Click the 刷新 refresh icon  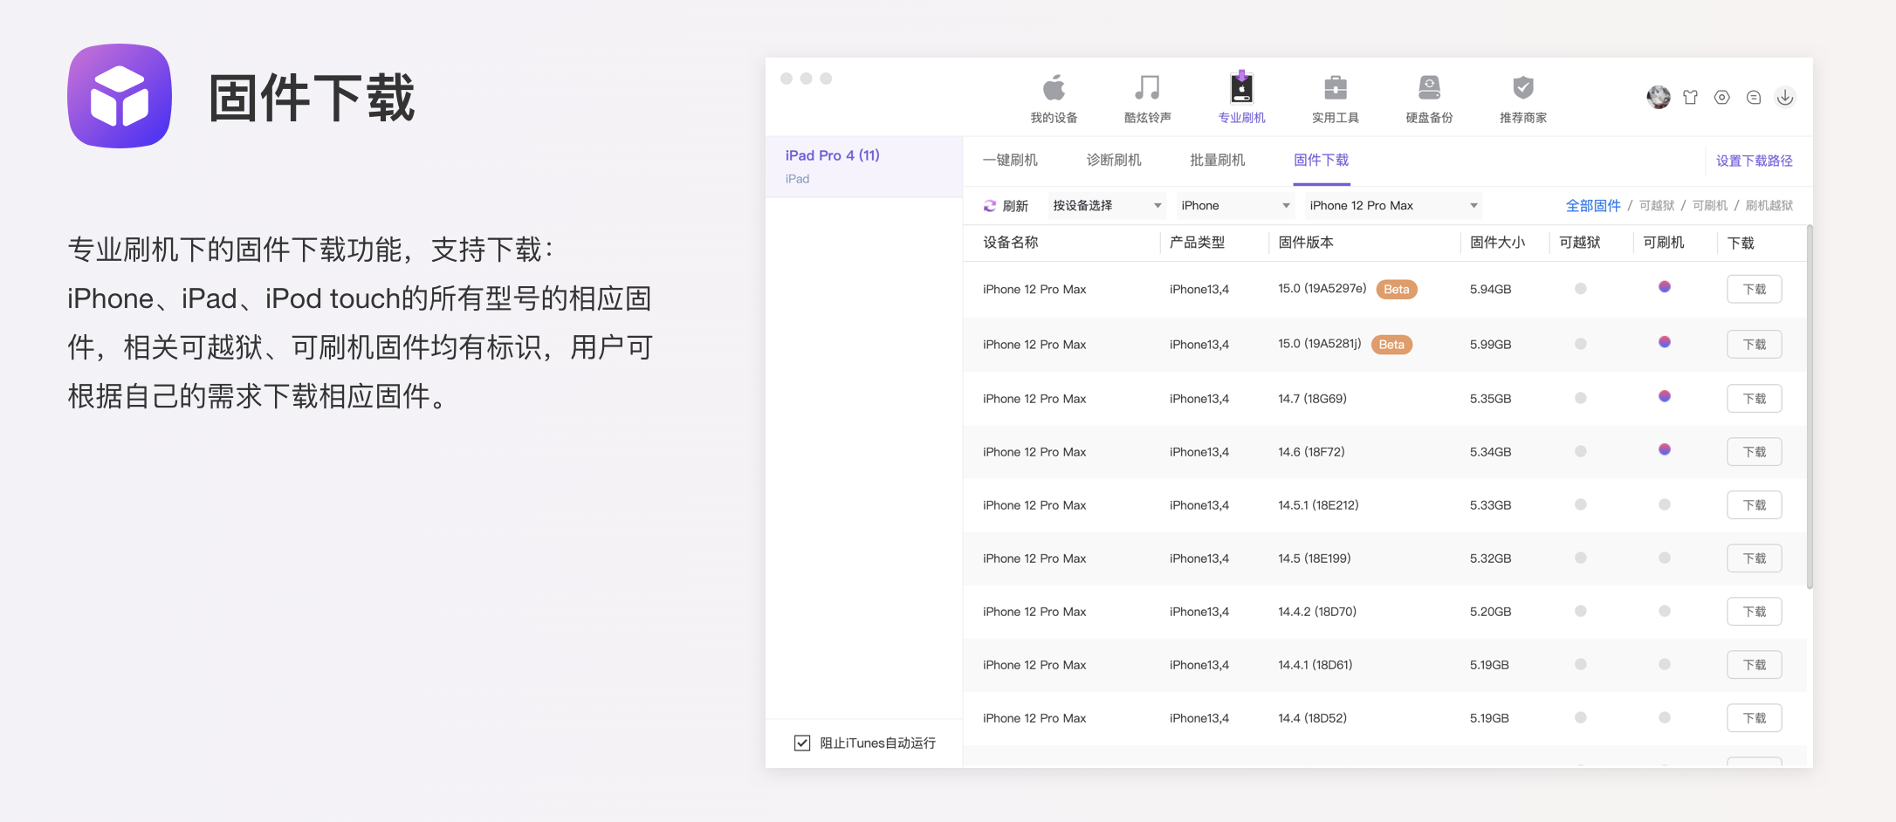point(990,206)
